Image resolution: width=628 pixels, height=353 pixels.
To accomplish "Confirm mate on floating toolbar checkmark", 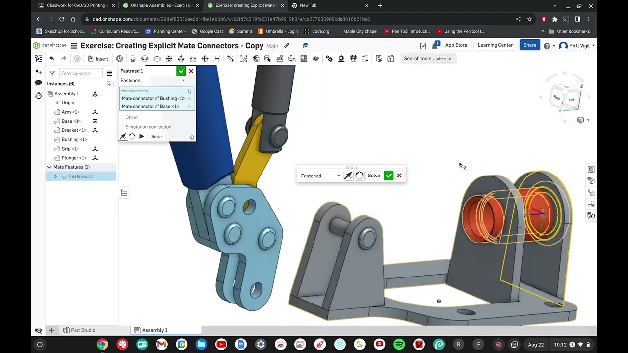I will [x=389, y=176].
